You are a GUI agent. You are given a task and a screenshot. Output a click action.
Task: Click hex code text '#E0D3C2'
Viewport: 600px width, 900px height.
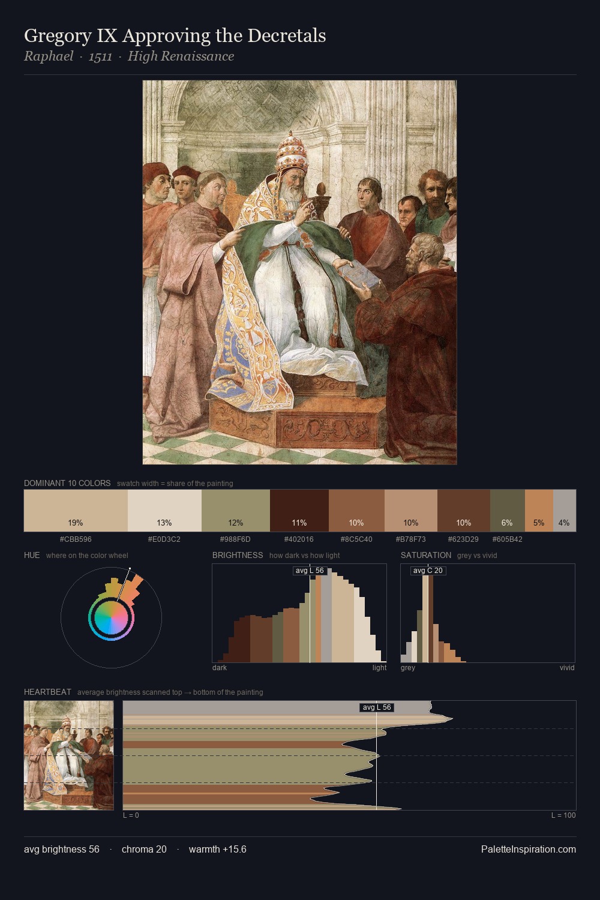[x=164, y=539]
